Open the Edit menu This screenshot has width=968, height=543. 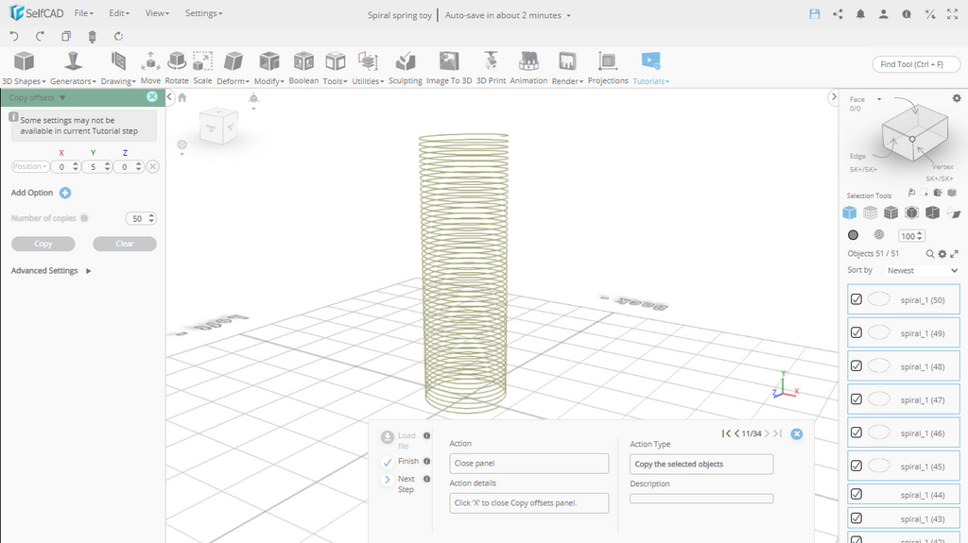tap(119, 13)
